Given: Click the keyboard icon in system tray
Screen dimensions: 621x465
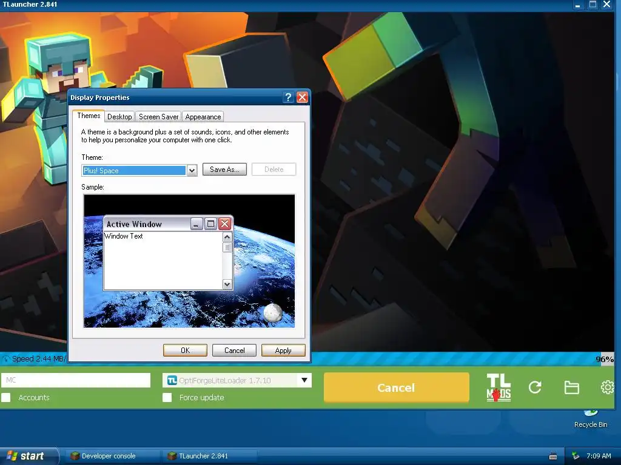Looking at the screenshot, I should point(553,457).
